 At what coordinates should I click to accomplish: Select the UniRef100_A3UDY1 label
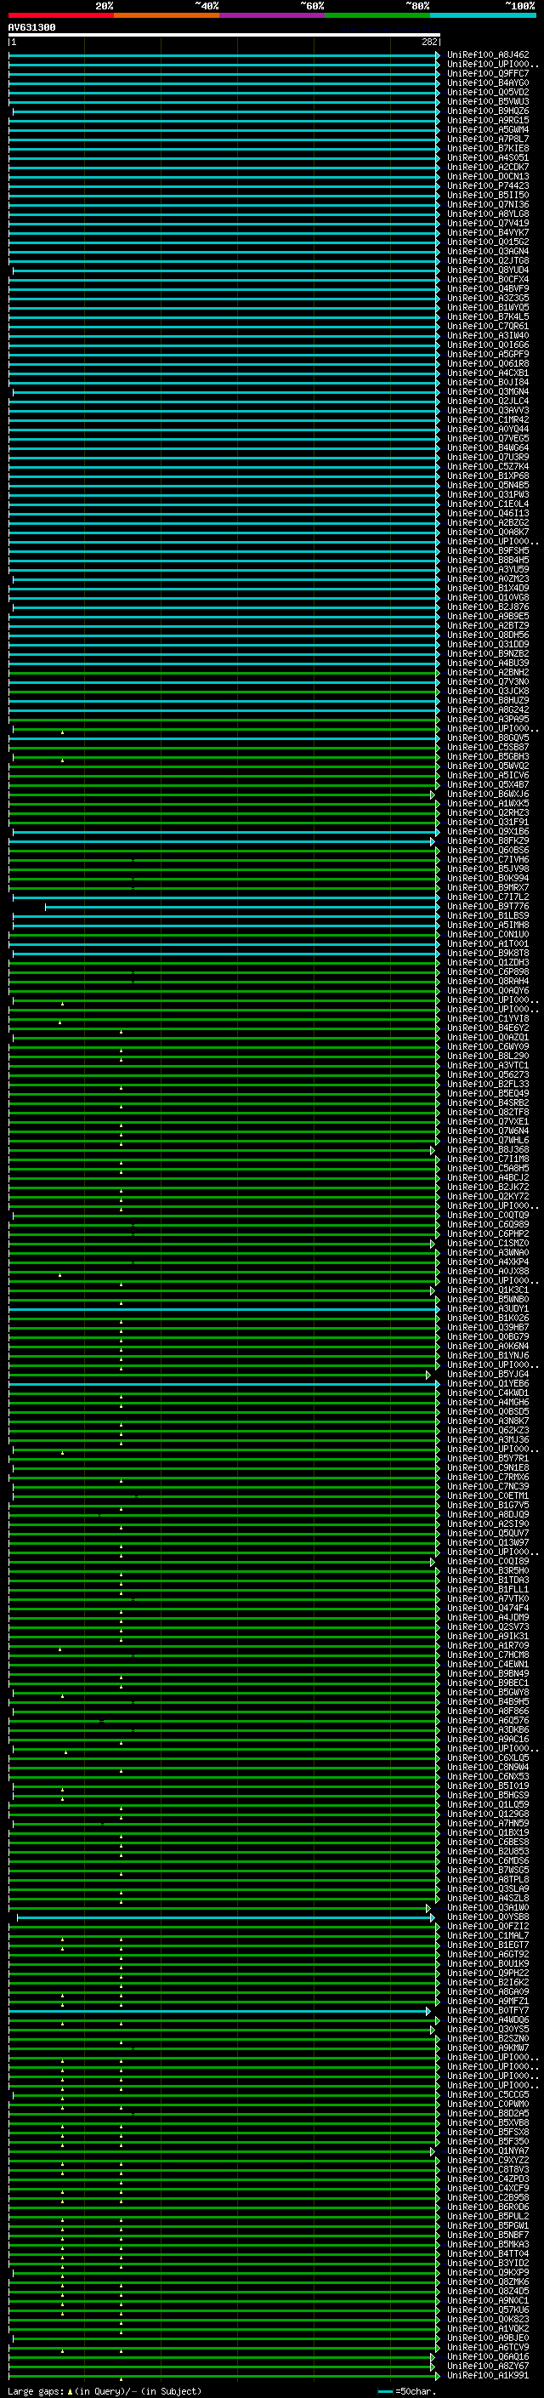pos(487,1308)
